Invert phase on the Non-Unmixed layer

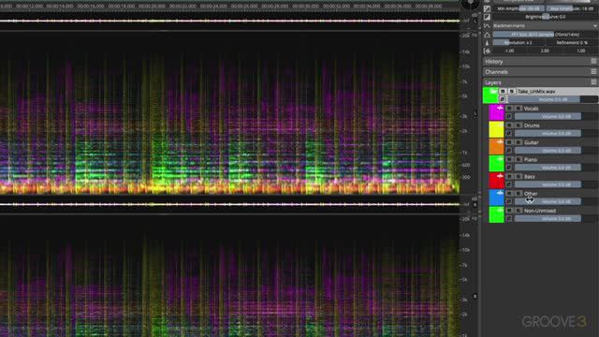pos(509,218)
